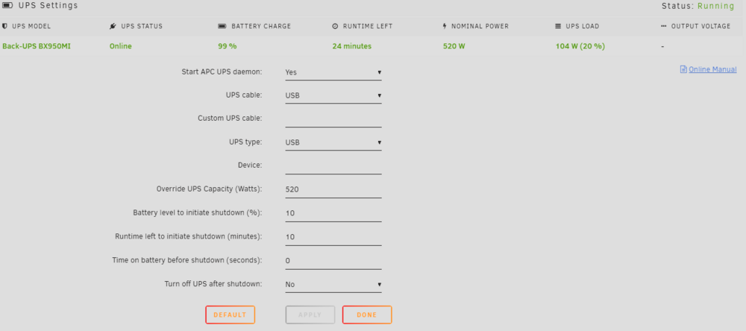Click the battery icon next to BATTERY CHARGE

(222, 26)
